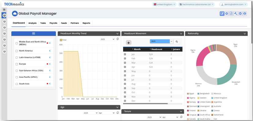The image size is (253, 121).
Task: Enable the South Asia checkbox
Action: (17, 84)
